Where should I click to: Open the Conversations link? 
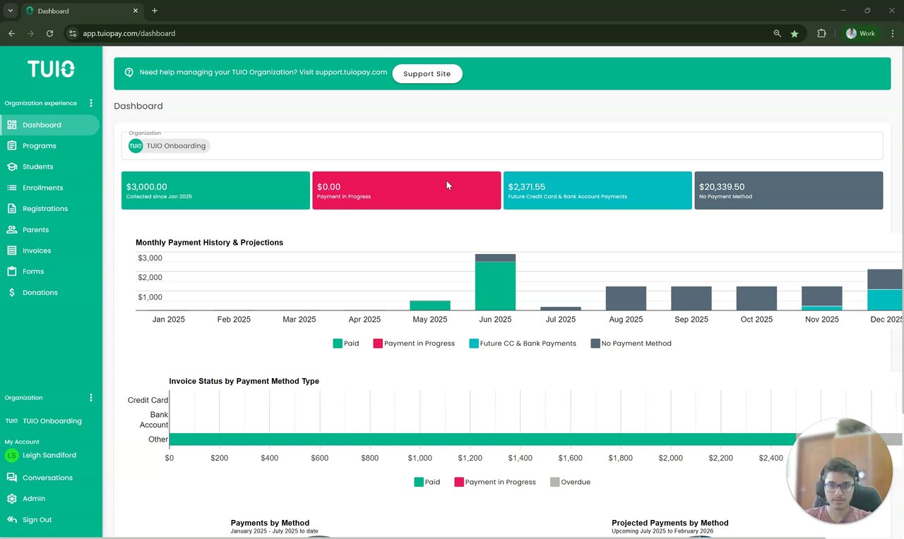(x=47, y=478)
